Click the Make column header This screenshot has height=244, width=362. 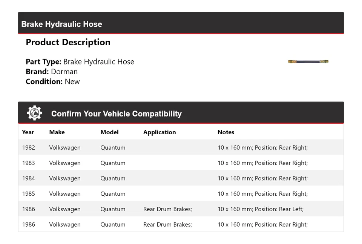[x=57, y=132]
